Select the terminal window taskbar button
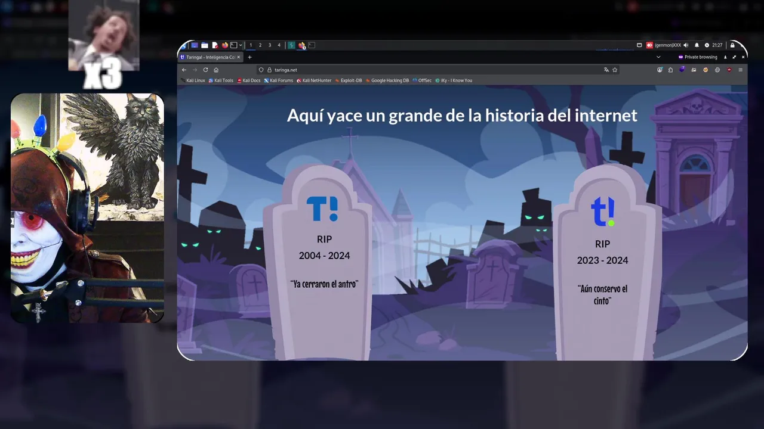Screen dimensions: 764x429 312,45
